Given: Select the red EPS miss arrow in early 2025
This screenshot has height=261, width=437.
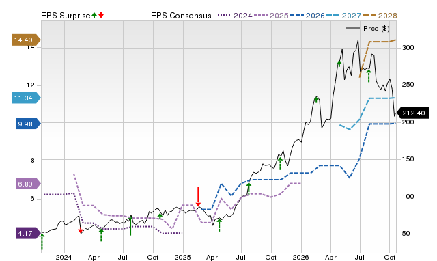Looking at the screenshot, I should [198, 197].
